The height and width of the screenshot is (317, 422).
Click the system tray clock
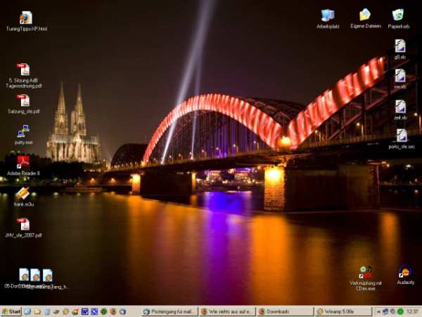click(x=412, y=311)
